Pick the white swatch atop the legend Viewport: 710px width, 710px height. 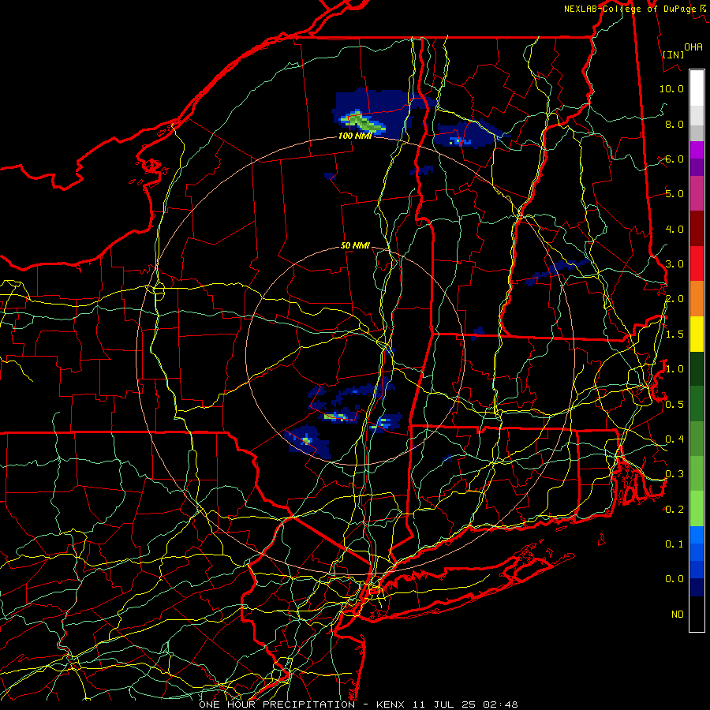[697, 88]
